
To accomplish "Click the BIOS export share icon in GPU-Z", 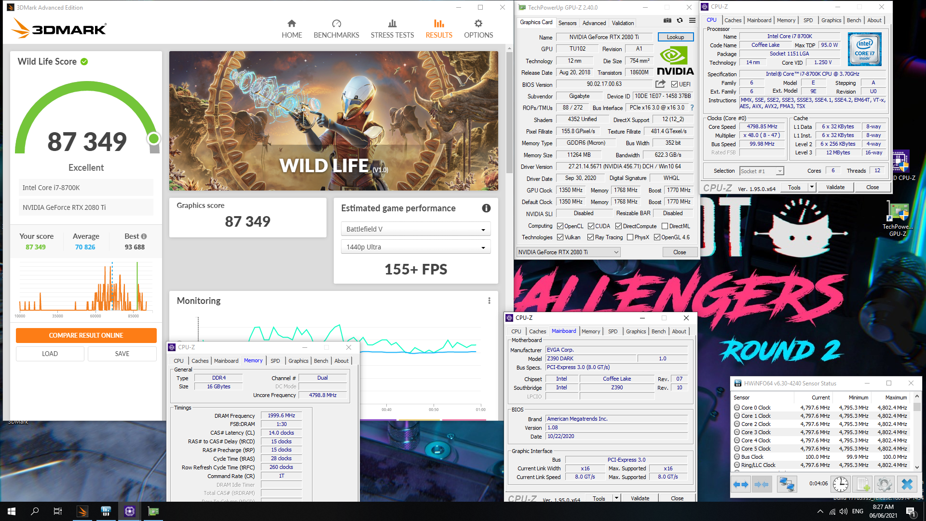I will [x=660, y=84].
